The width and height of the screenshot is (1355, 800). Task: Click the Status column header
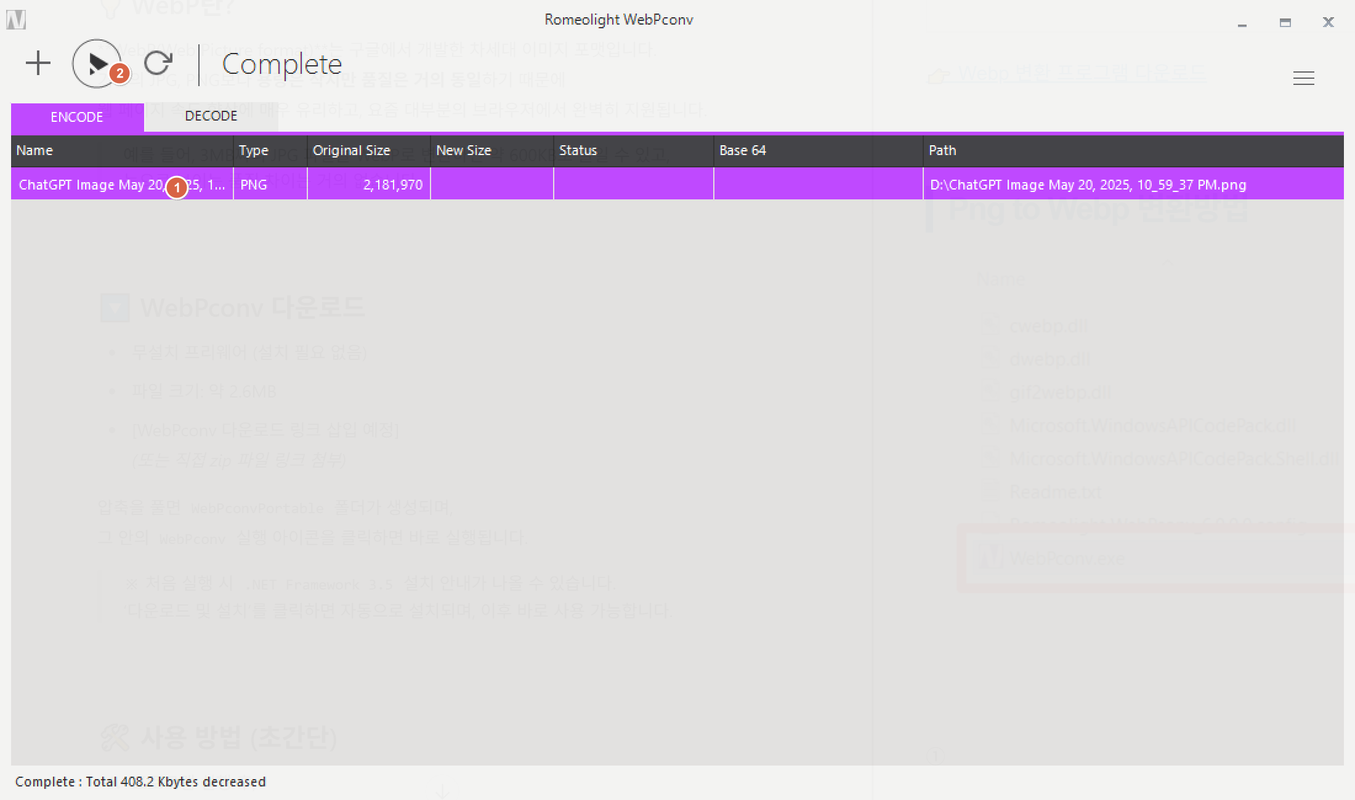578,151
